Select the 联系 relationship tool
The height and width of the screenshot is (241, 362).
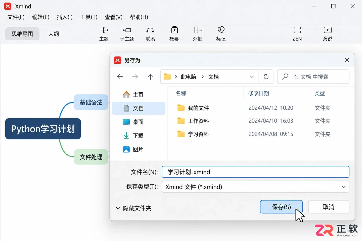[150, 34]
